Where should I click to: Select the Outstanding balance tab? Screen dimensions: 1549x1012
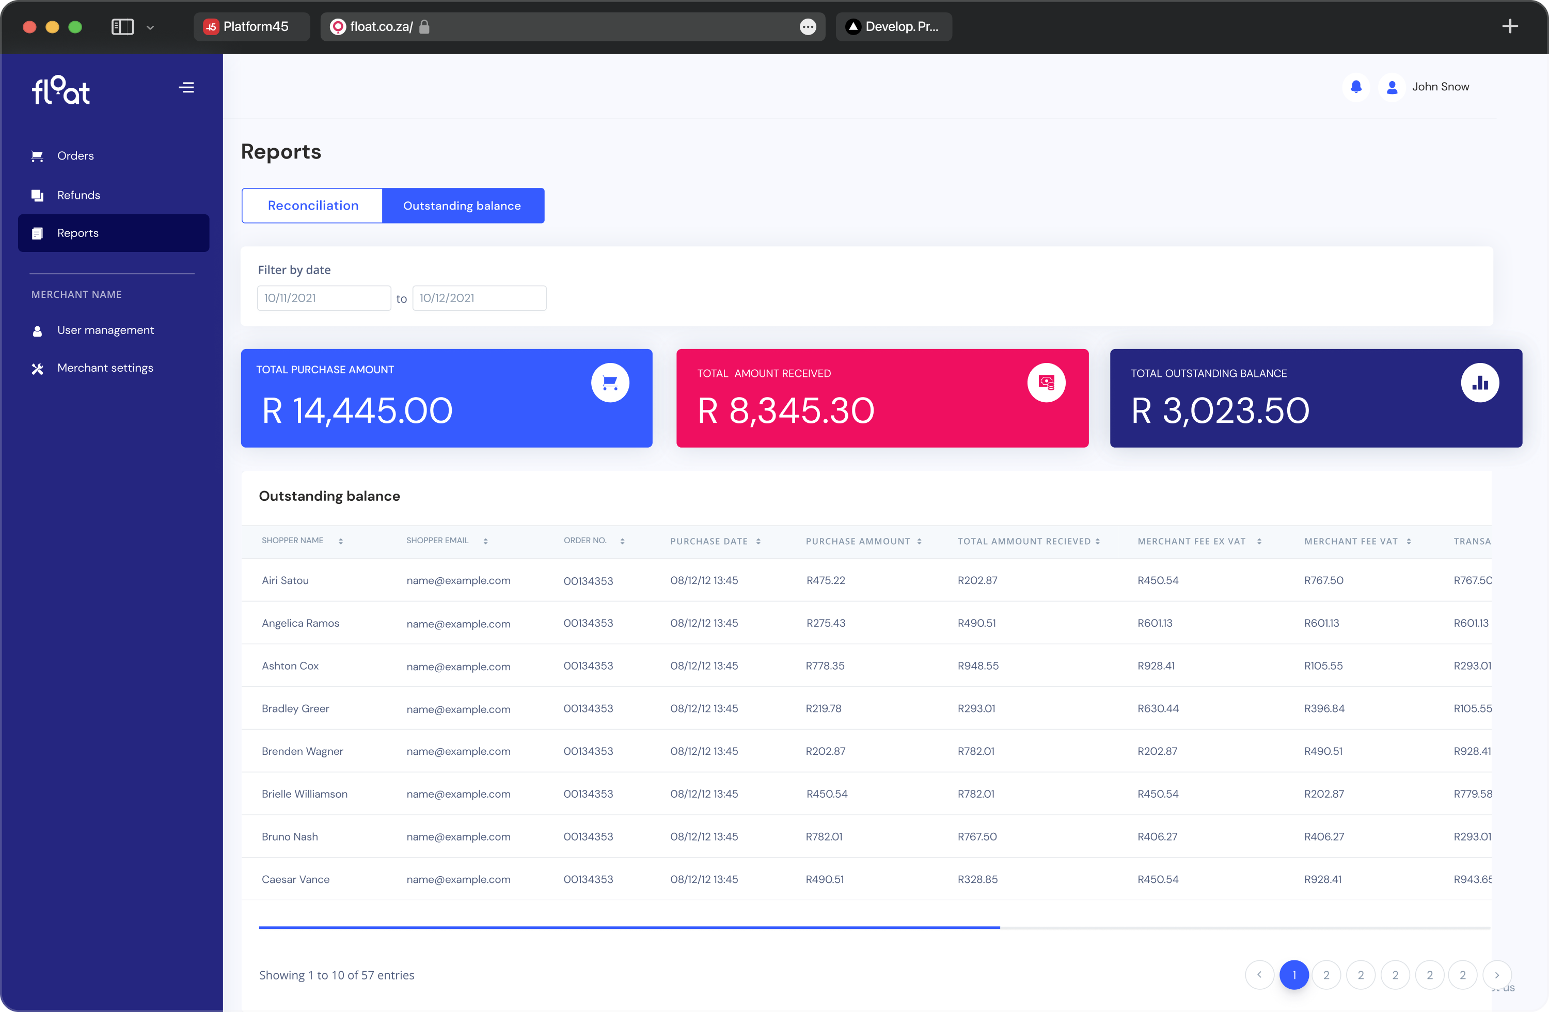coord(462,205)
